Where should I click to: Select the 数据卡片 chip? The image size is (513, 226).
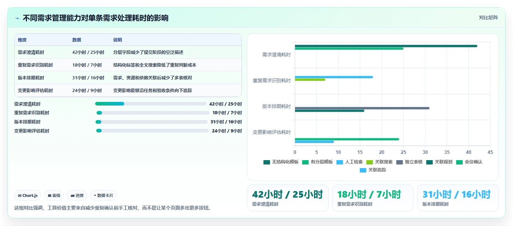point(103,195)
